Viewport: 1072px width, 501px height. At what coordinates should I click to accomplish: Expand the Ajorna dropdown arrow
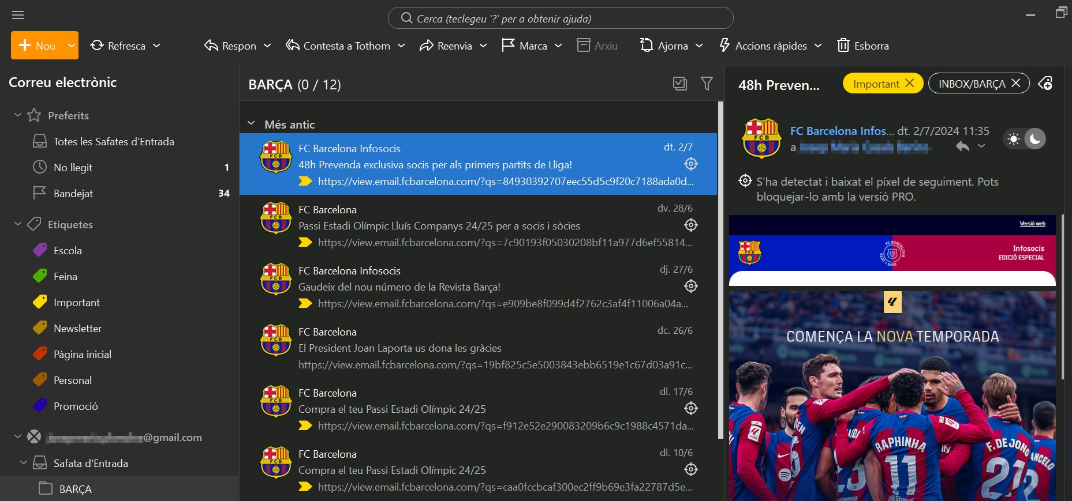point(699,46)
